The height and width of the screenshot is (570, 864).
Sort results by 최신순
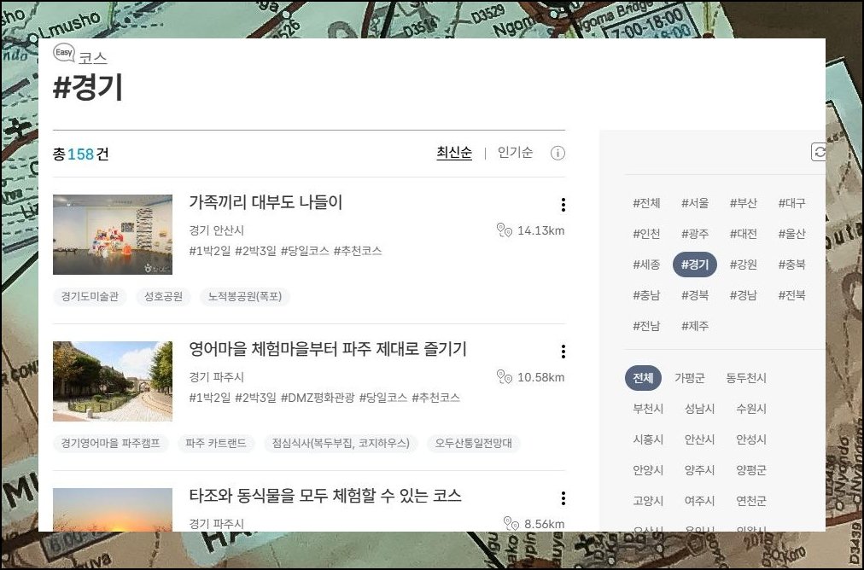(x=454, y=153)
